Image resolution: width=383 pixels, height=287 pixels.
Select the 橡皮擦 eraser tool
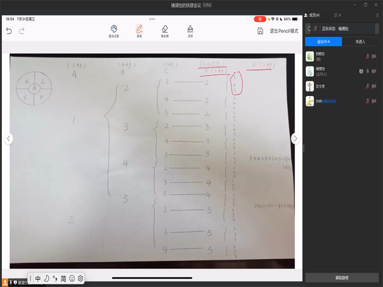click(x=165, y=31)
